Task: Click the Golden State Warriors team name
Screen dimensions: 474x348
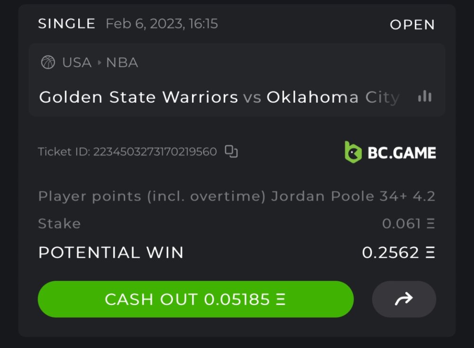Action: click(x=138, y=97)
